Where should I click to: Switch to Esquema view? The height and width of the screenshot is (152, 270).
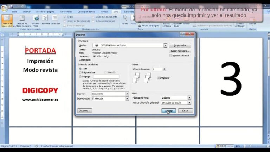[x=45, y=20]
